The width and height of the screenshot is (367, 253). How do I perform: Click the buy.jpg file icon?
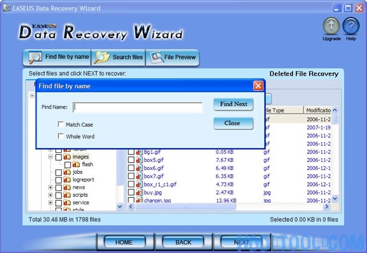tap(139, 192)
